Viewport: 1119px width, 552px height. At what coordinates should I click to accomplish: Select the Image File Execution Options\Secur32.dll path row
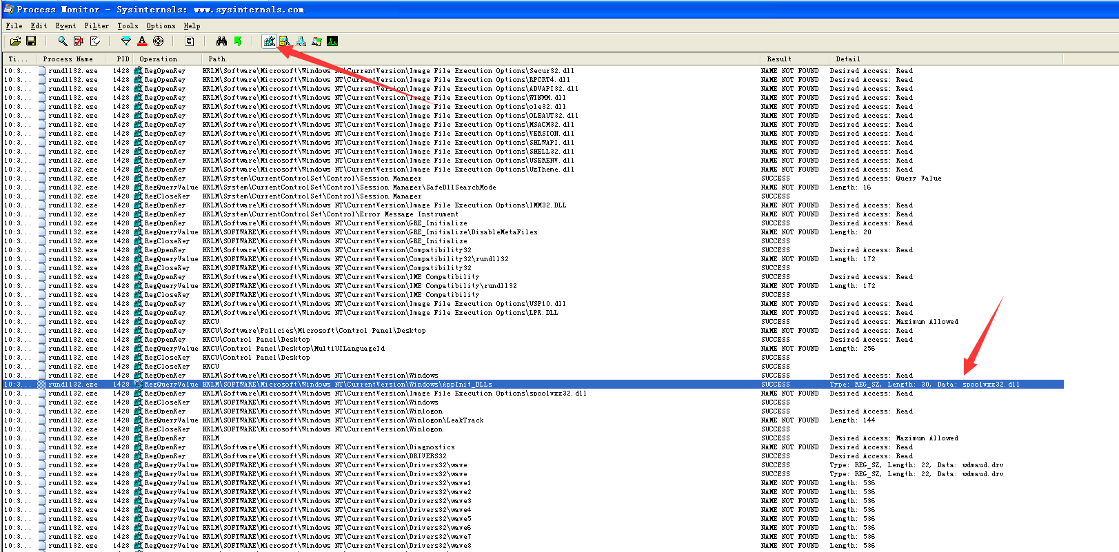coord(532,71)
